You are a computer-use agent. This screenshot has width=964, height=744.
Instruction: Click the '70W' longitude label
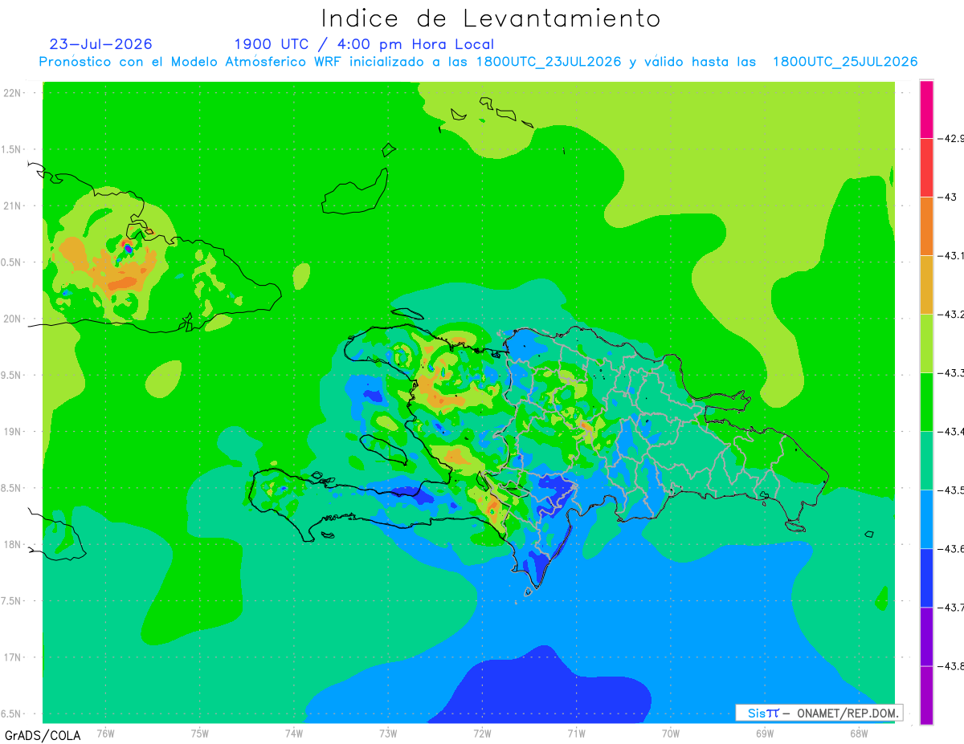tap(671, 733)
